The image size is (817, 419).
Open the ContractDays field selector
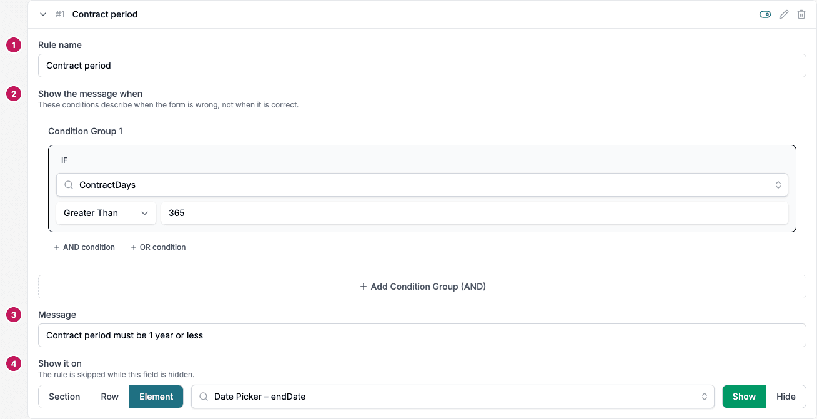point(422,185)
